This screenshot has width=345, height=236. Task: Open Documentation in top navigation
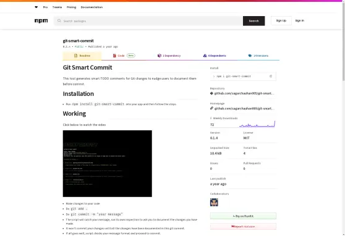click(x=92, y=7)
